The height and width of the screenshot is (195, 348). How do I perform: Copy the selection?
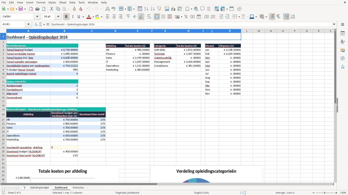pos(58,9)
